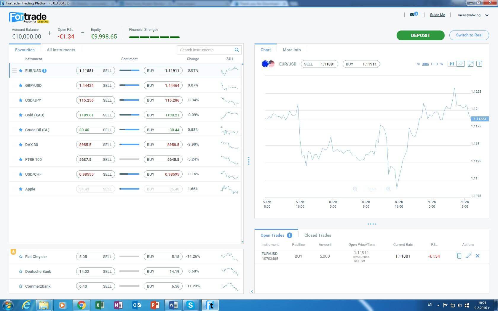Sell GBP/USD at 1.44424
The image size is (498, 311).
pyautogui.click(x=95, y=85)
